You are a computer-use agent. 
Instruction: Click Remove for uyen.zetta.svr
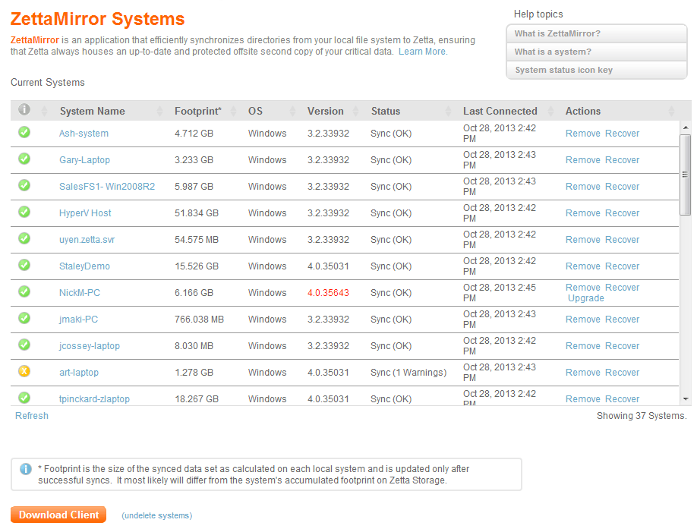(x=583, y=240)
